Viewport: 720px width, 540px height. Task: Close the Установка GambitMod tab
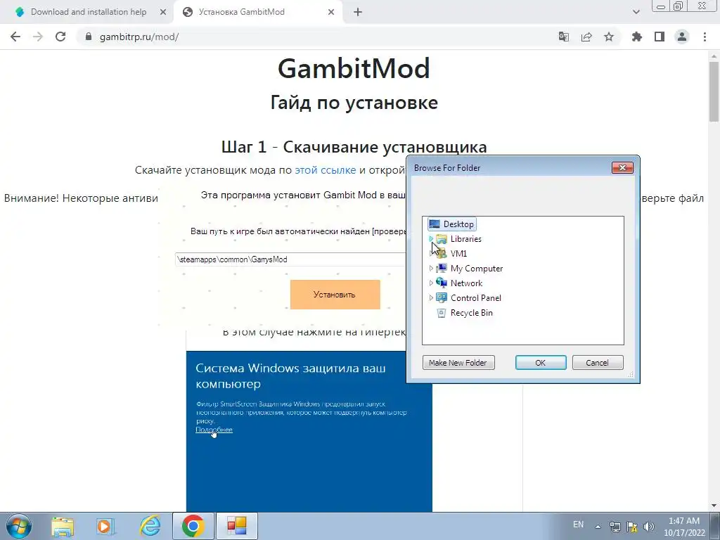pos(331,13)
